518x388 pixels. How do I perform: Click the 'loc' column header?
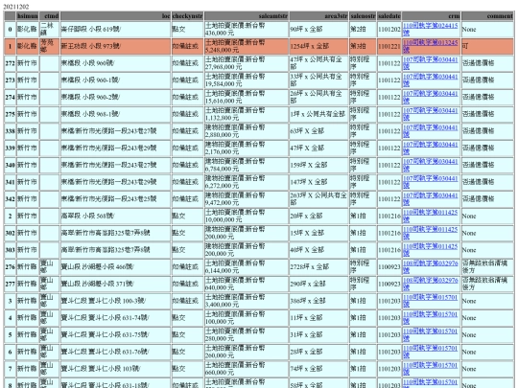click(x=116, y=16)
